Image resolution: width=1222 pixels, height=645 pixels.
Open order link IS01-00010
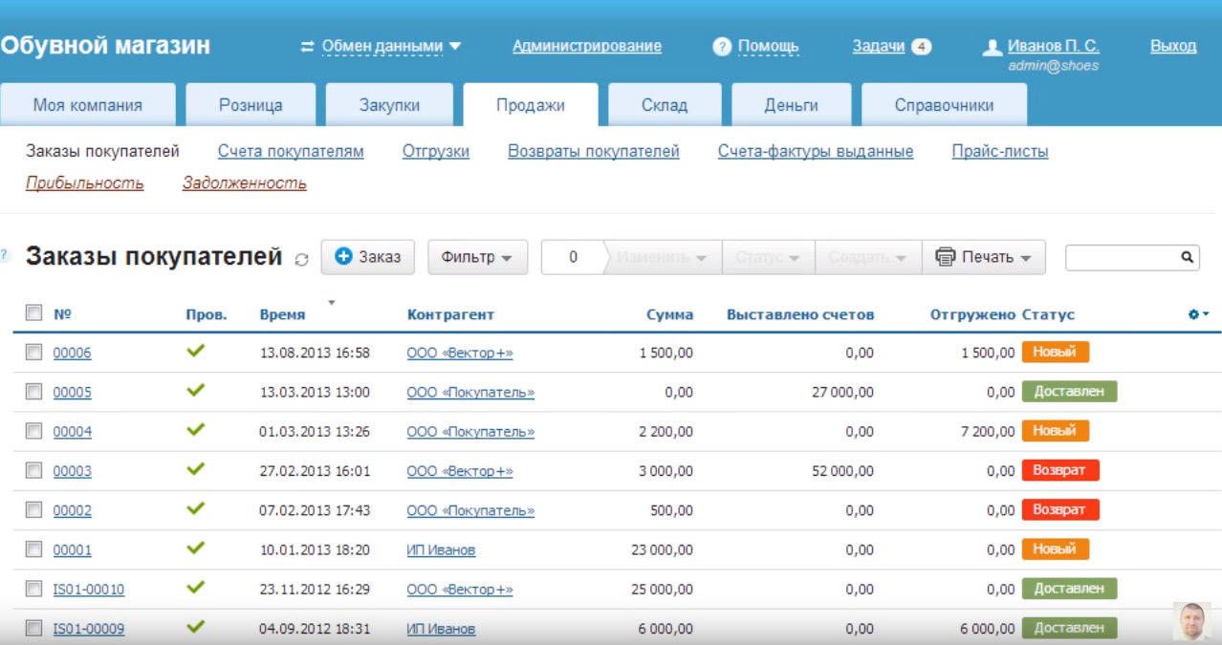coord(89,590)
